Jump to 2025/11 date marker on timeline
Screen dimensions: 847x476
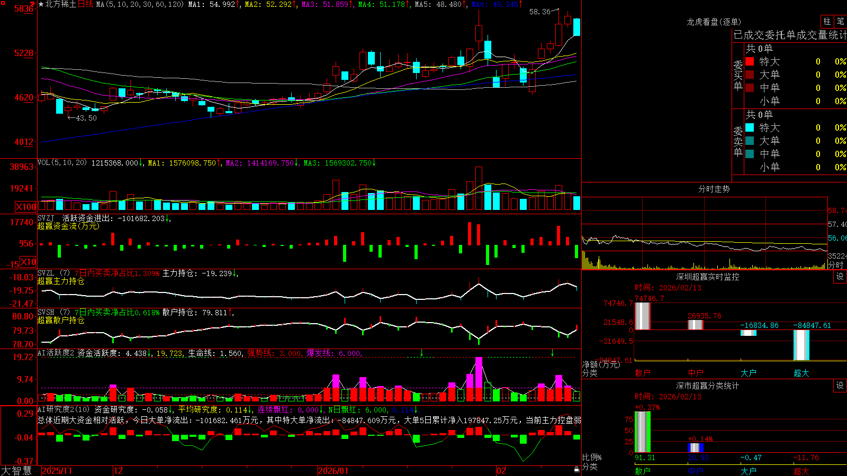[x=57, y=471]
